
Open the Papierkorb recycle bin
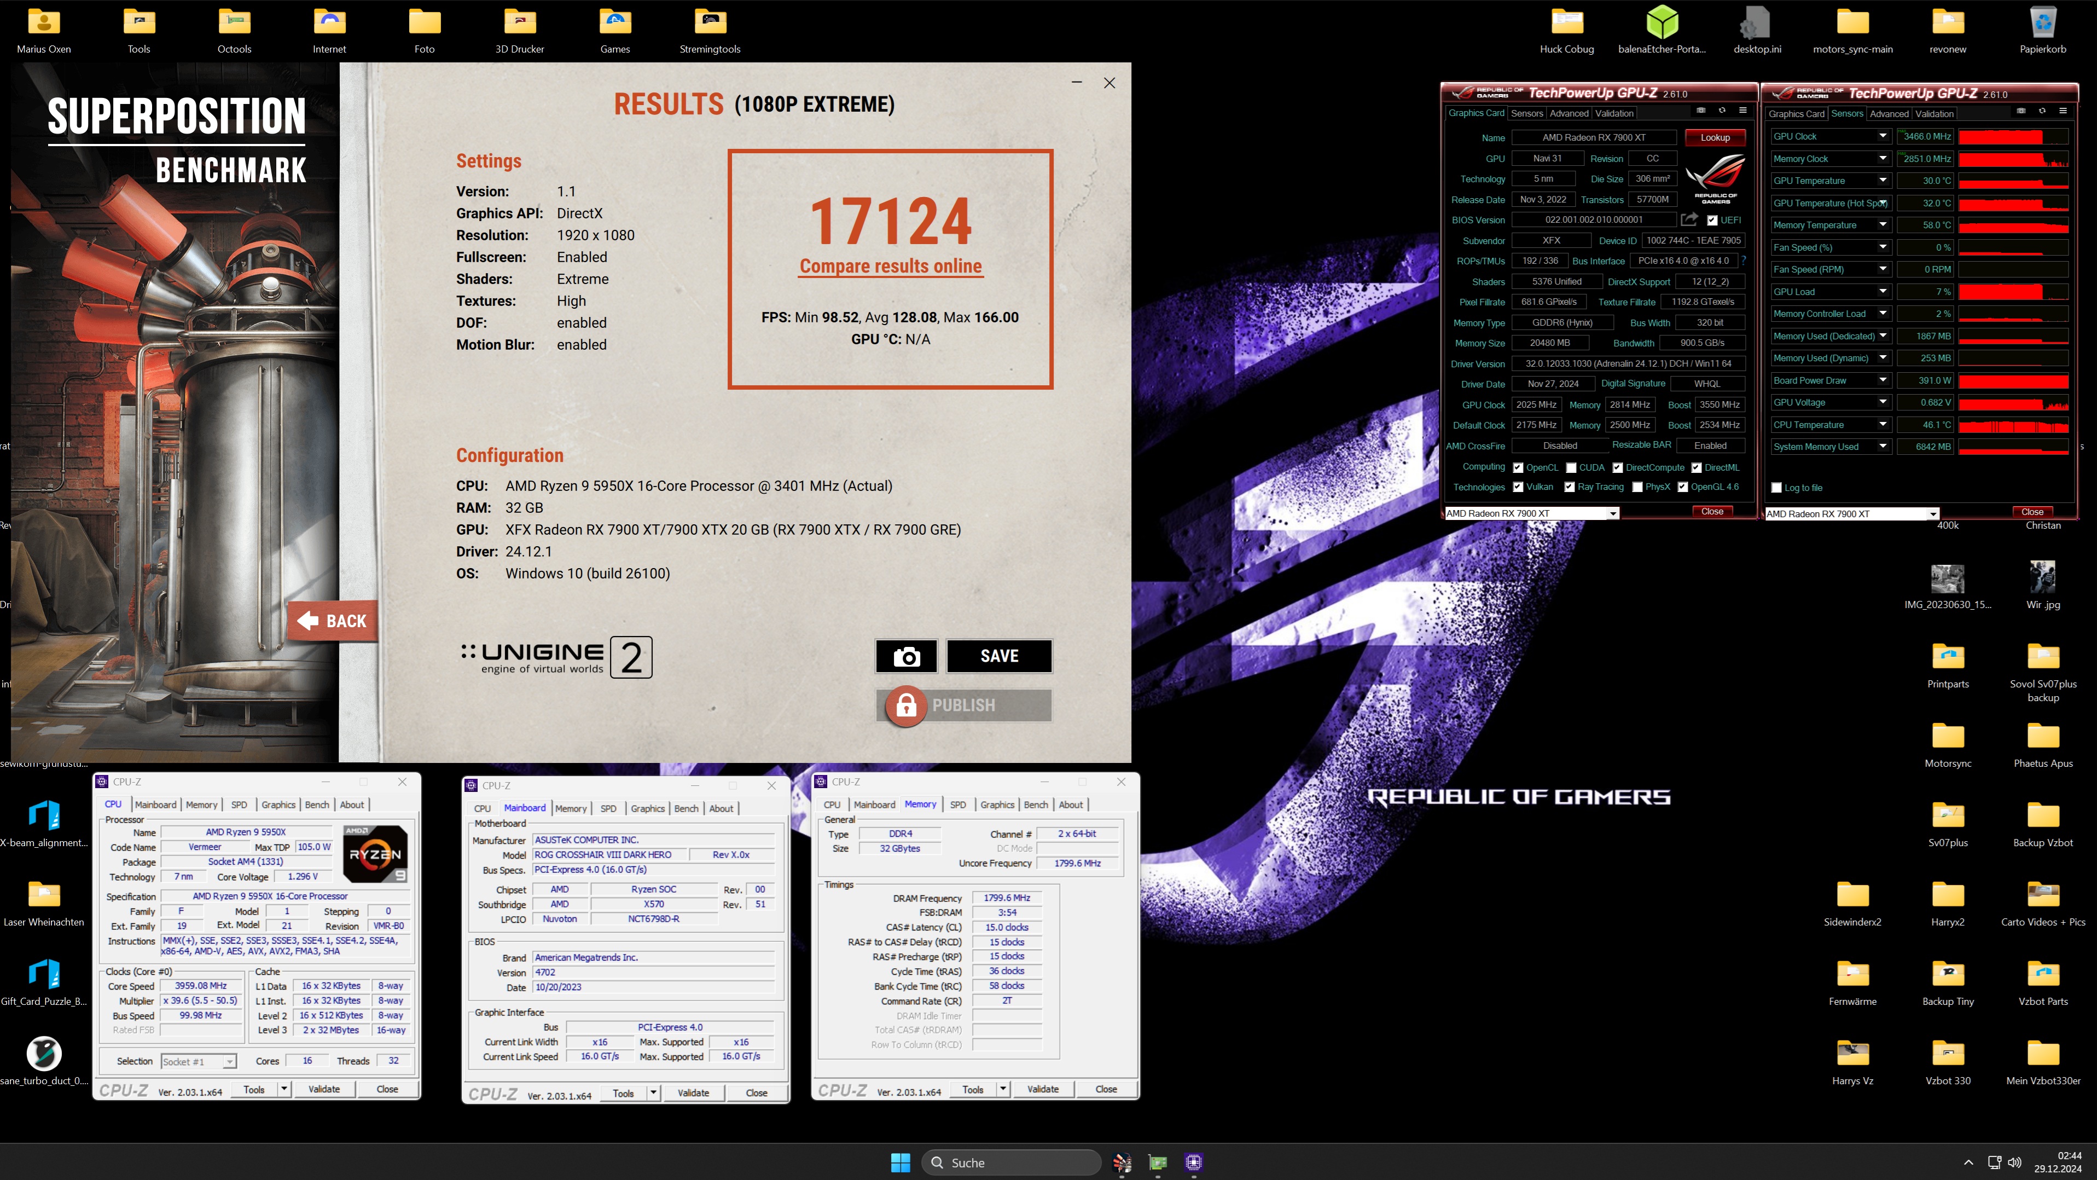click(x=2042, y=31)
